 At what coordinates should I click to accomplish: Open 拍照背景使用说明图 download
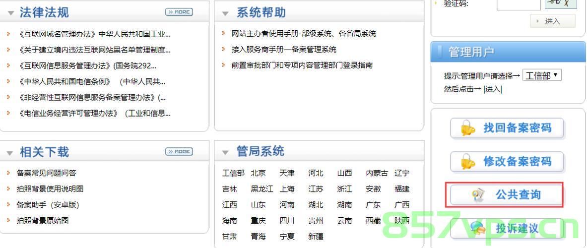pyautogui.click(x=50, y=188)
